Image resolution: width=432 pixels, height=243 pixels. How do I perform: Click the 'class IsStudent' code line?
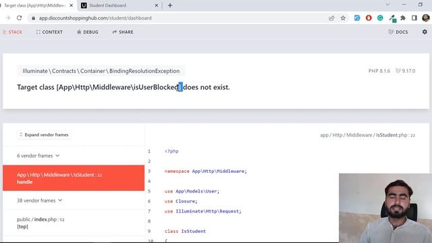[185, 231]
